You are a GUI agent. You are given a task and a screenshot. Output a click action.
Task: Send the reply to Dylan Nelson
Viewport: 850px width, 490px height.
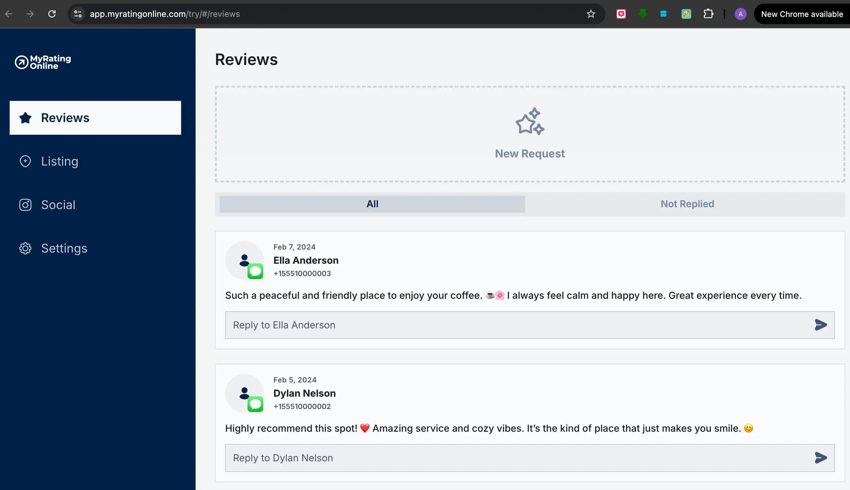click(820, 458)
